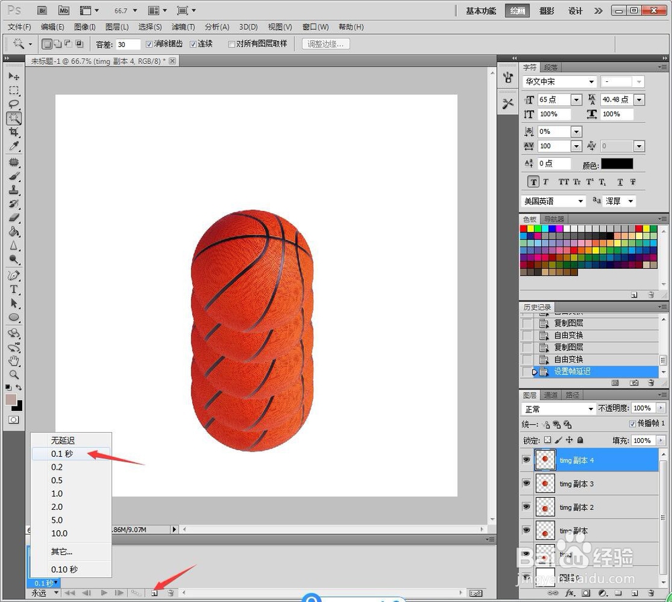Select the Pen tool
Screen dimensions: 672x602
pyautogui.click(x=13, y=275)
